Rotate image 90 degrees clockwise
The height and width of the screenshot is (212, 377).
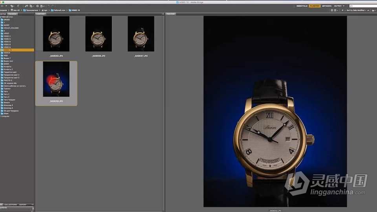pos(52,6)
